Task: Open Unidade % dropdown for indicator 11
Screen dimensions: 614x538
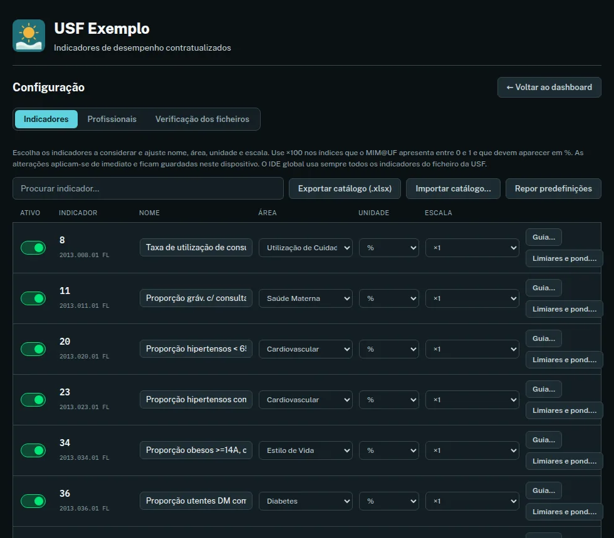Action: point(389,298)
